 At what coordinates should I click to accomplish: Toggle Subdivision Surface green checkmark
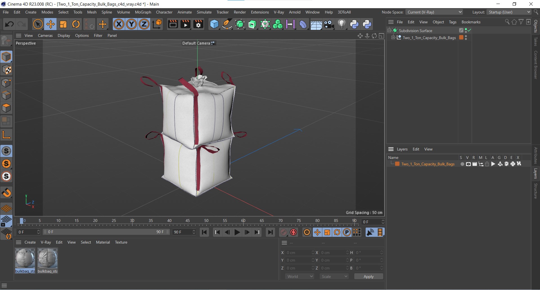coord(469,30)
